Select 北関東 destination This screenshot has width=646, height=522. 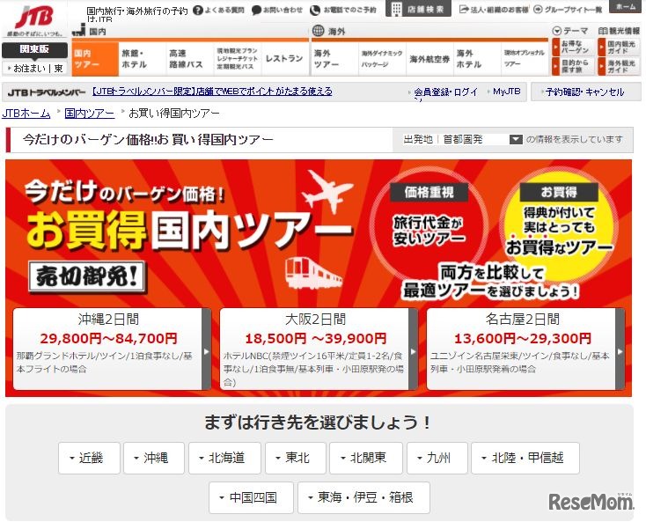point(366,458)
